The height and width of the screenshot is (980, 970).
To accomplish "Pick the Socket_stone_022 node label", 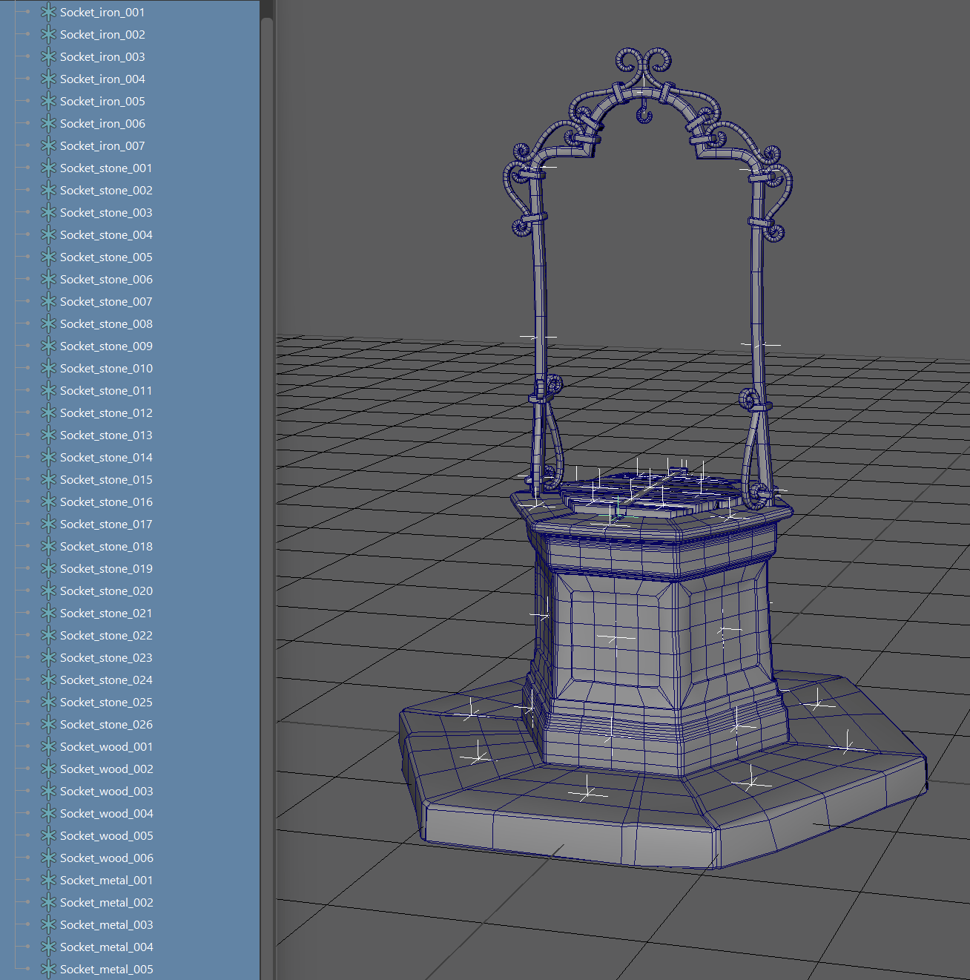I will (106, 635).
